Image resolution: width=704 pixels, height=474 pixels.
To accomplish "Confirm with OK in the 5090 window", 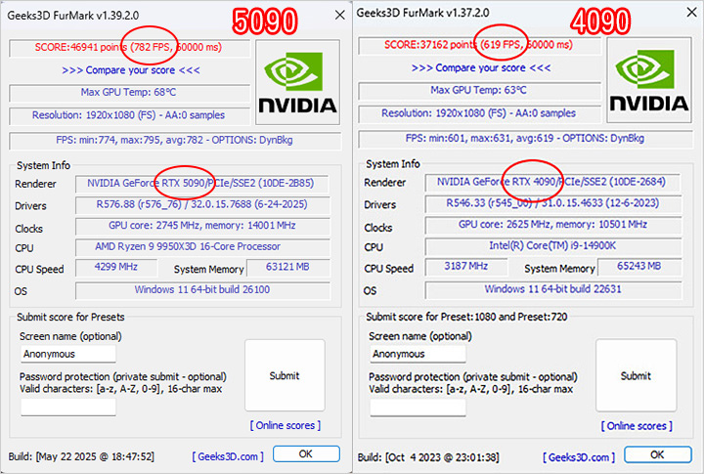I will [x=306, y=453].
